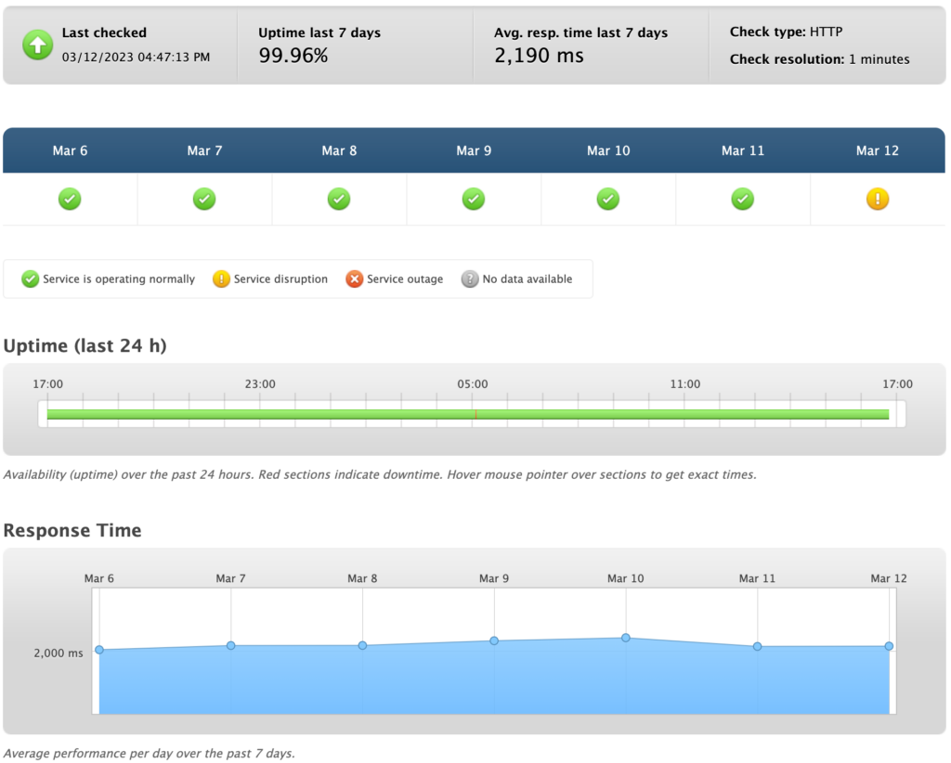Click the No data available legend label
The height and width of the screenshot is (763, 951).
pos(528,278)
